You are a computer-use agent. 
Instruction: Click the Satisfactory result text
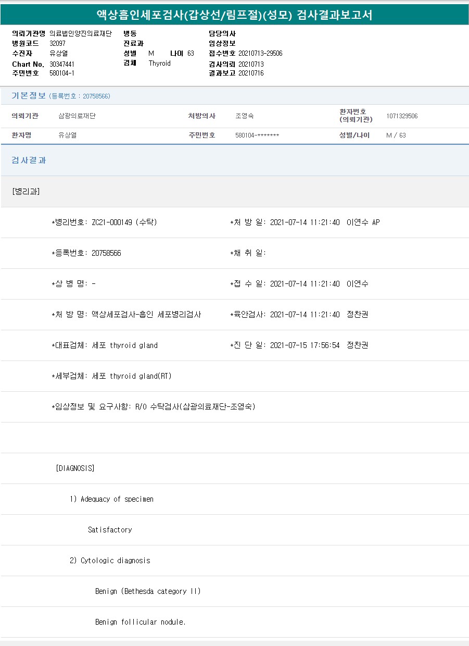110,530
